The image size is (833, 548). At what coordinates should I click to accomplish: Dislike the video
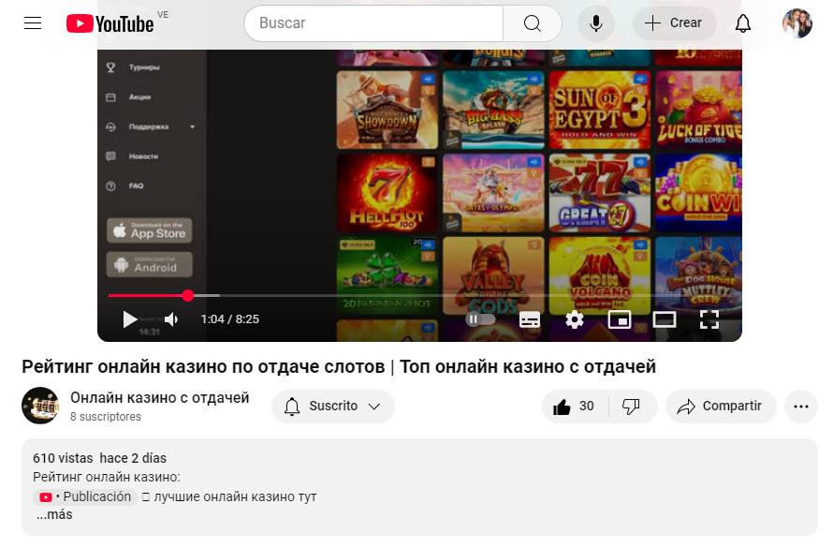point(631,407)
